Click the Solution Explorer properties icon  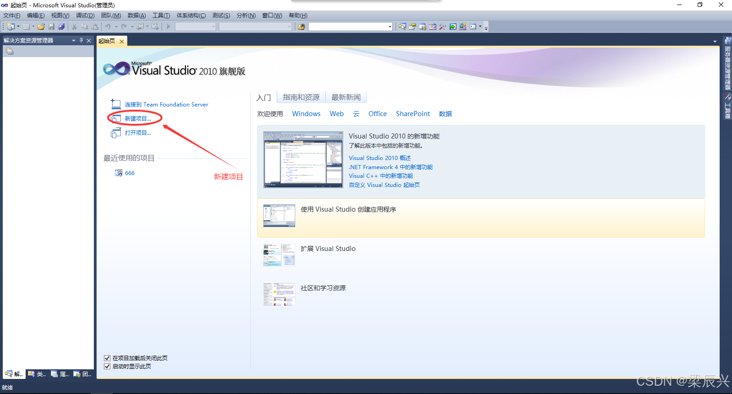(x=9, y=51)
